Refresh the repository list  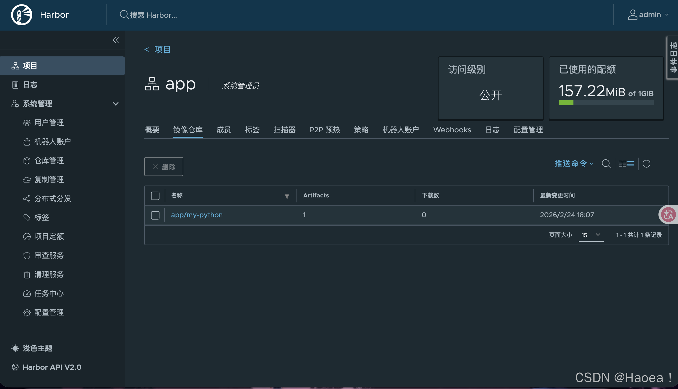(646, 163)
